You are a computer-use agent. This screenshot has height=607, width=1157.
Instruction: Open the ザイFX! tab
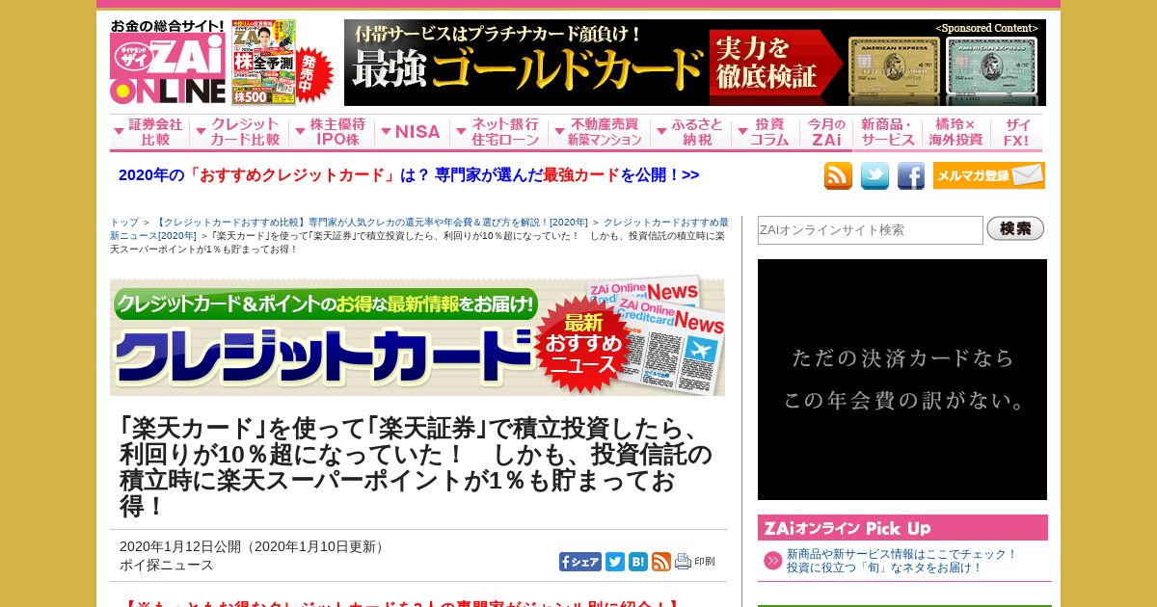(1016, 132)
